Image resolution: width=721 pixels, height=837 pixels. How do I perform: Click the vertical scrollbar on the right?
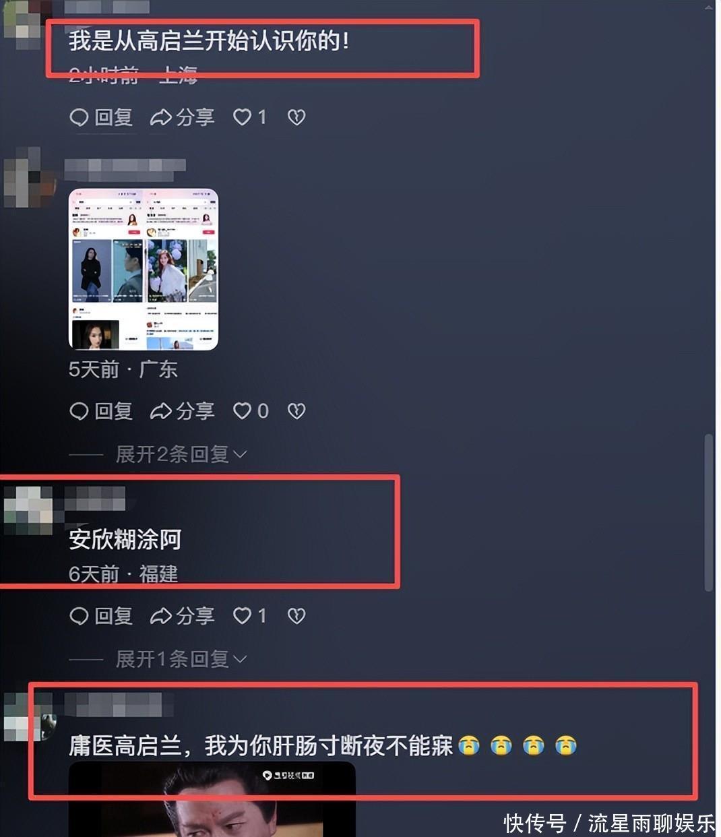(x=708, y=512)
